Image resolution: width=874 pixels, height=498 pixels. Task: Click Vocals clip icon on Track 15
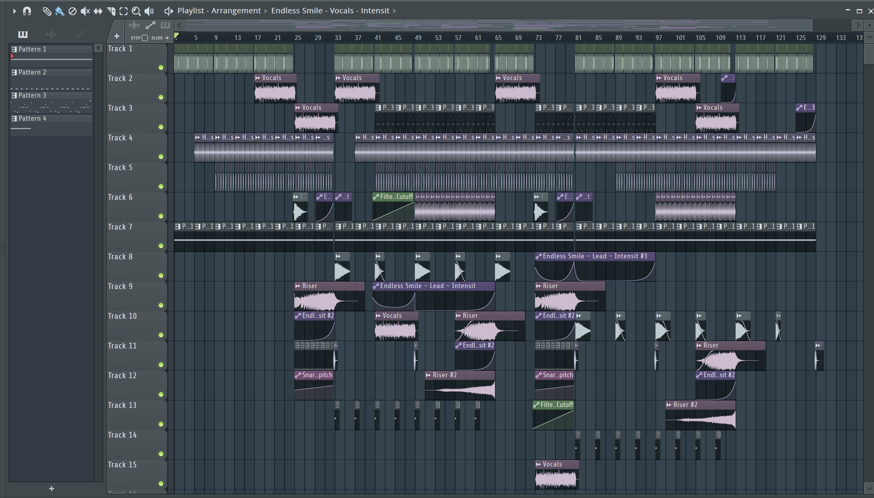(x=539, y=464)
